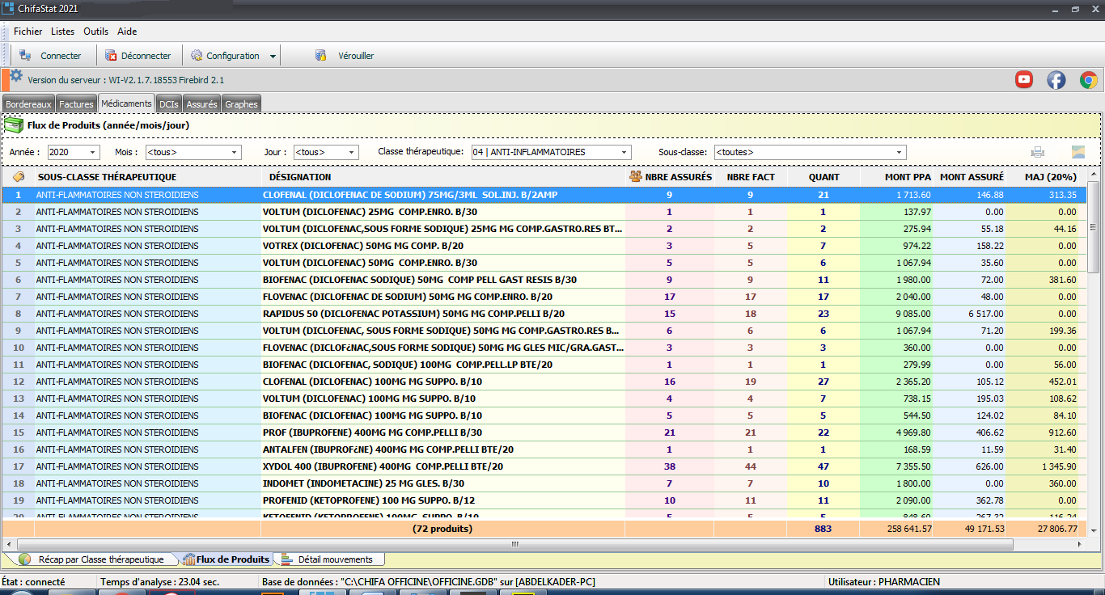Click the printer icon

(x=1038, y=152)
